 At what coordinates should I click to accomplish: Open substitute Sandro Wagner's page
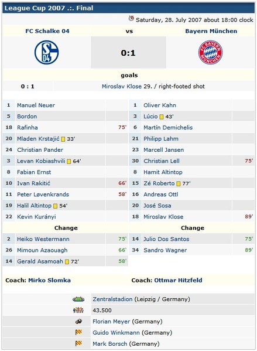165,250
